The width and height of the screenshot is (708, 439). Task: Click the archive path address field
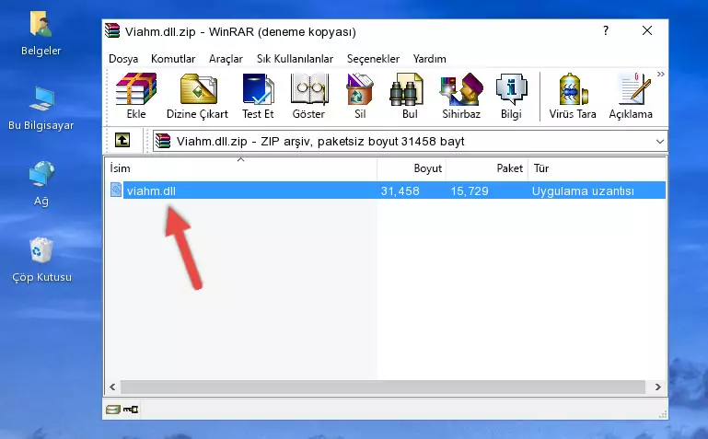click(410, 141)
